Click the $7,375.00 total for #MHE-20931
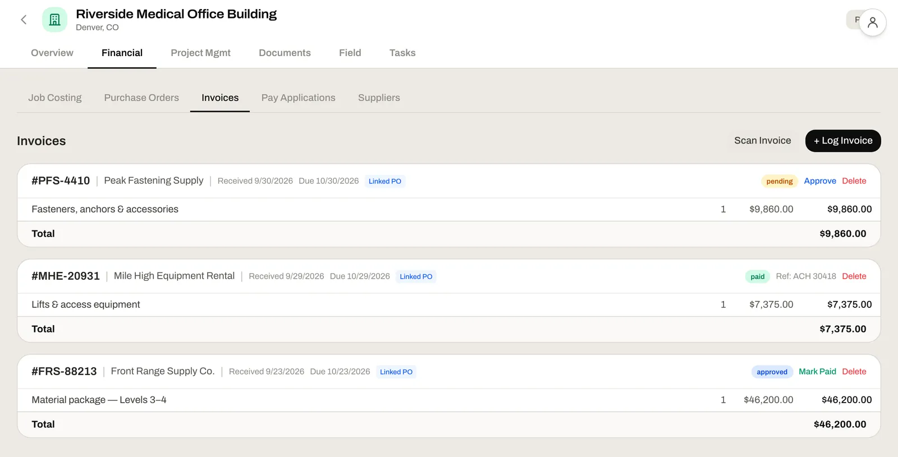898x457 pixels. coord(842,329)
